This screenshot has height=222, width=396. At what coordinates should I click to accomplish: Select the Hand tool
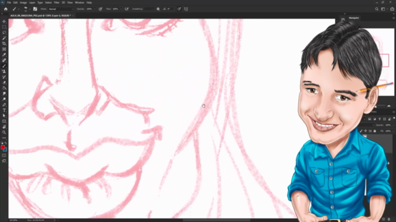tap(4, 126)
